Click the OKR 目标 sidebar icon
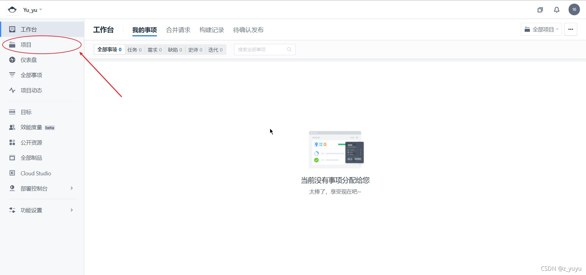 point(26,112)
